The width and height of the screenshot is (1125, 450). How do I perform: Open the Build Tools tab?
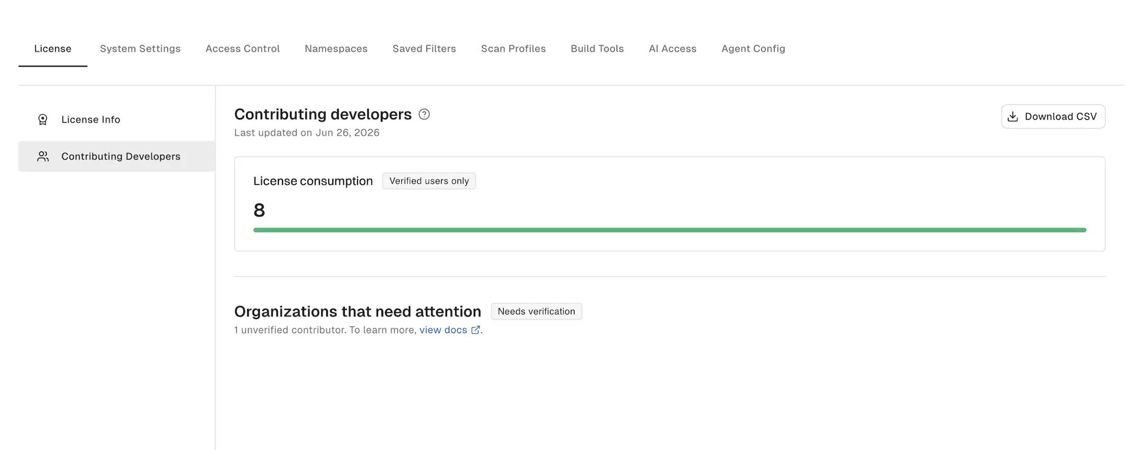pos(597,49)
